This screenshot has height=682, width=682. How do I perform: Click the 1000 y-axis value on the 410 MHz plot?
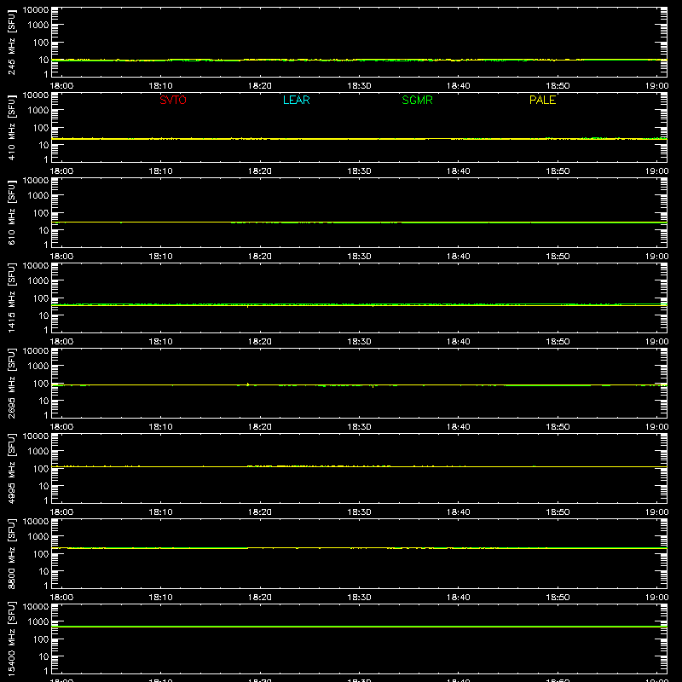pos(38,111)
